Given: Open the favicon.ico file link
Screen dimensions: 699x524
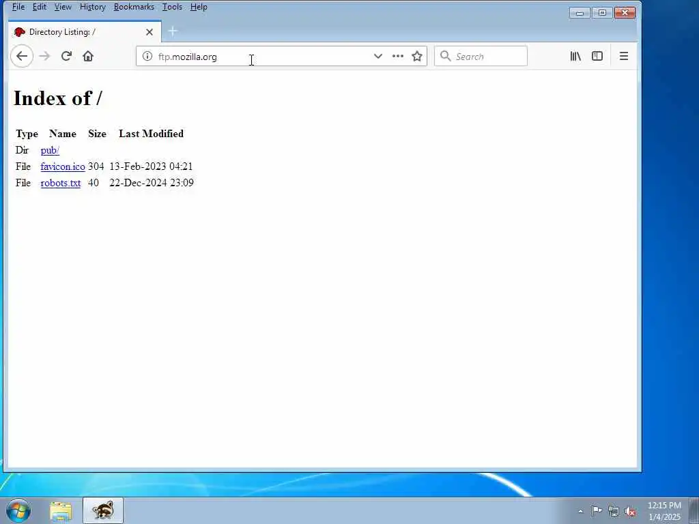Looking at the screenshot, I should pos(63,166).
